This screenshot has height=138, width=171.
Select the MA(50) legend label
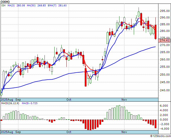[31, 6]
